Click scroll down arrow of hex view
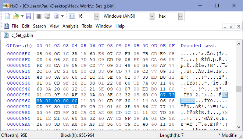The height and width of the screenshot is (139, 243). pyautogui.click(x=239, y=127)
